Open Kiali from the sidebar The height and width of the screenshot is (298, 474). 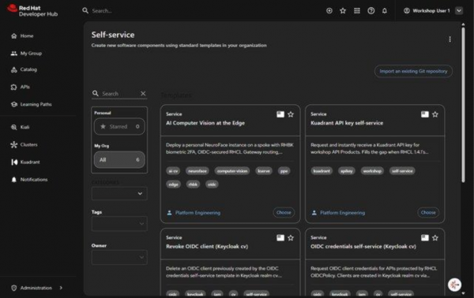point(20,127)
